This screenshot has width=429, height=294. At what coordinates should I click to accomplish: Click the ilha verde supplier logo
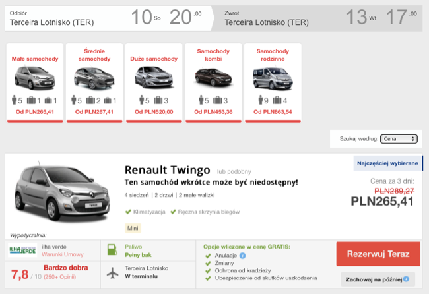[23, 251]
